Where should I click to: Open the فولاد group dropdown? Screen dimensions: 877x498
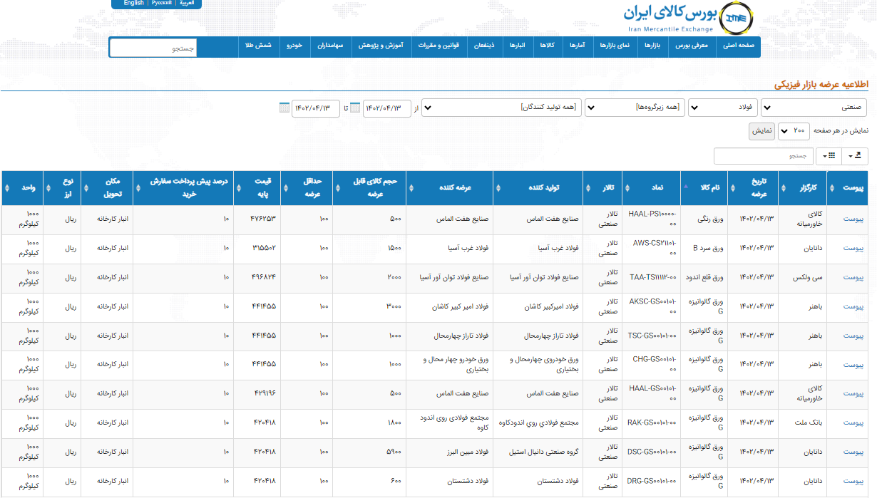click(722, 108)
